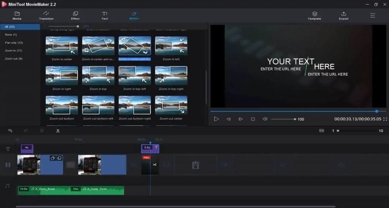Step to the previous frame
Screen dimensions: 389x208
point(228,119)
